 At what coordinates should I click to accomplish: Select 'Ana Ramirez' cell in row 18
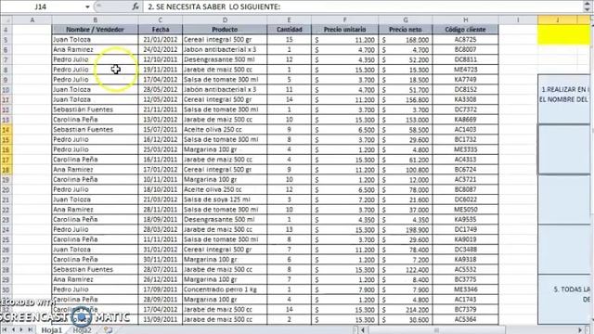point(95,169)
